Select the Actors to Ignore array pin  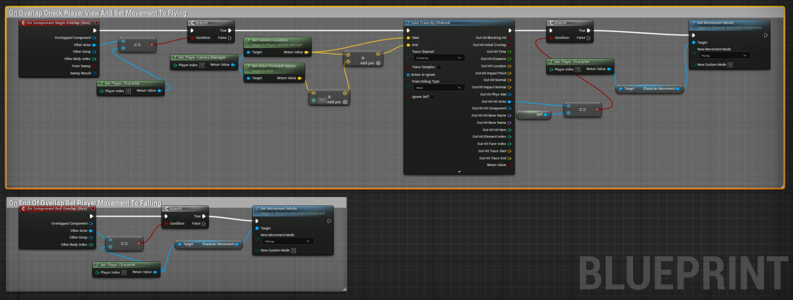408,75
